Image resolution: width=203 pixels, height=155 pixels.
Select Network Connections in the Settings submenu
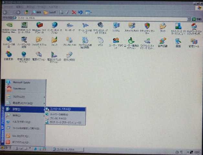(x=61, y=114)
